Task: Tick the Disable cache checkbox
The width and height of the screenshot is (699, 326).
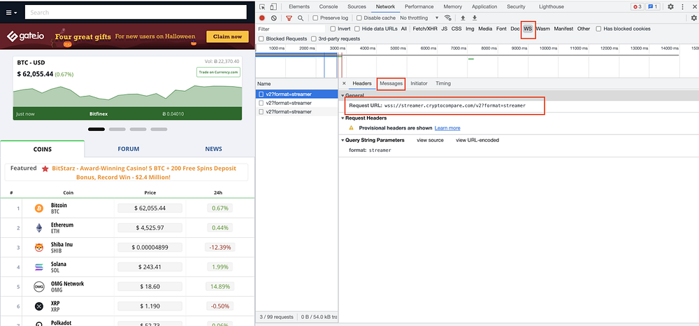Action: (x=359, y=17)
